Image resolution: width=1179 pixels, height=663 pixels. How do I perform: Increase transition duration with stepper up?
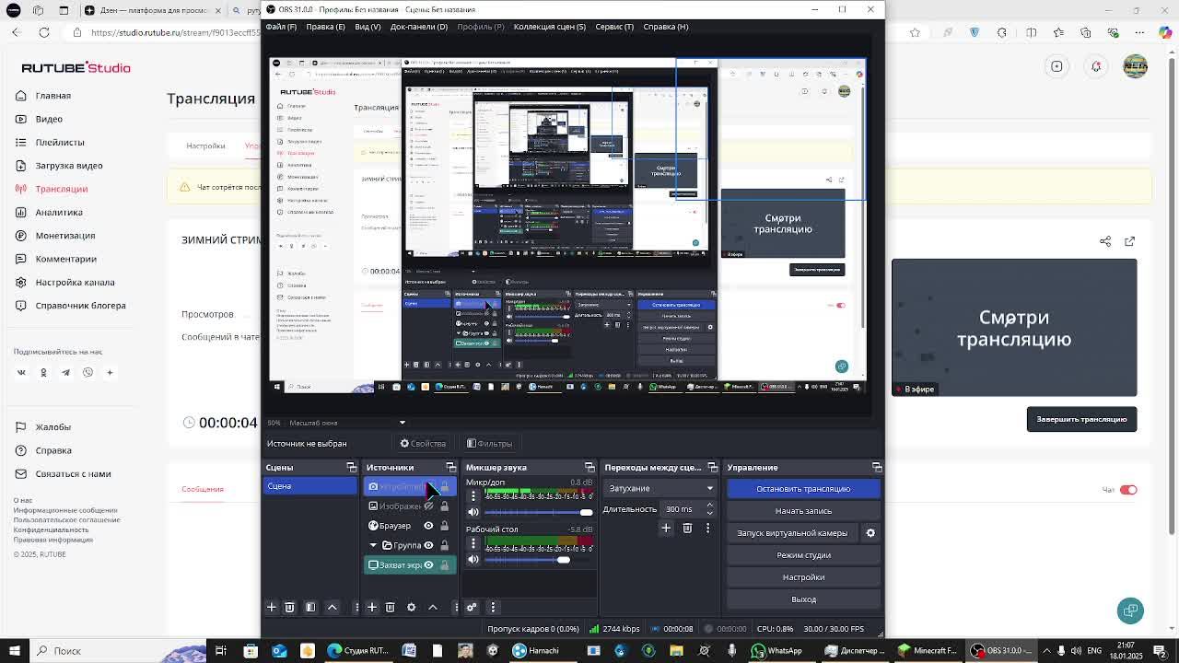709,506
